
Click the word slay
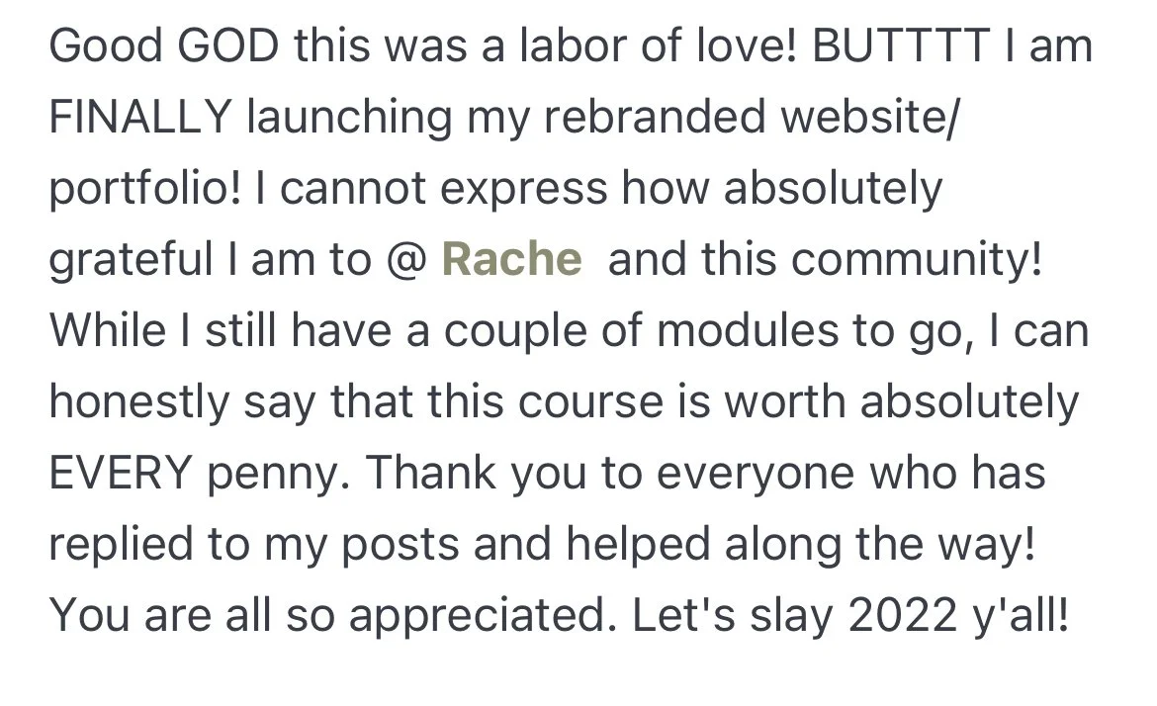click(792, 615)
